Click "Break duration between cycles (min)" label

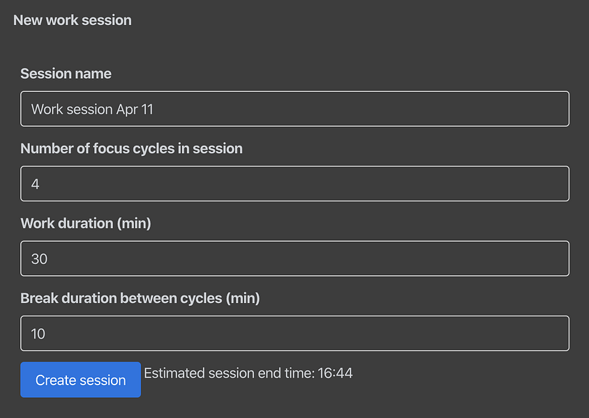click(140, 298)
